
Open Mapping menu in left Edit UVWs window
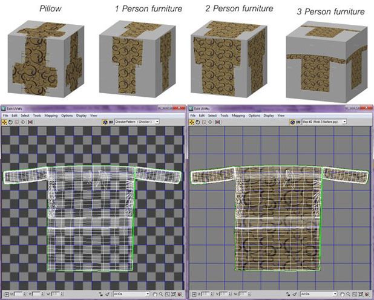51,116
